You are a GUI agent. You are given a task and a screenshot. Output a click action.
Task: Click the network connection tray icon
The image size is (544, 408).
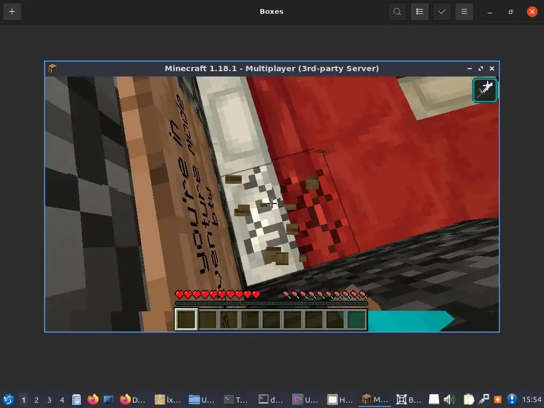[x=483, y=399]
